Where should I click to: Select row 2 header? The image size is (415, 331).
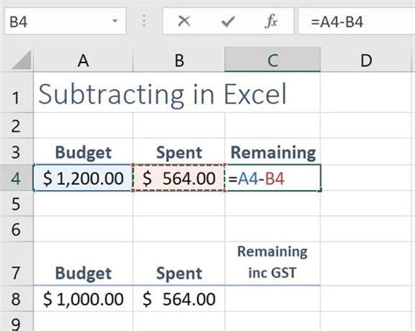[17, 125]
